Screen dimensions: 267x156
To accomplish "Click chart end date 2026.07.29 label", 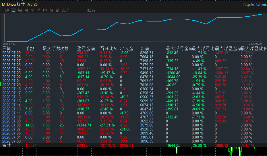I will pyautogui.click(x=256, y=44).
